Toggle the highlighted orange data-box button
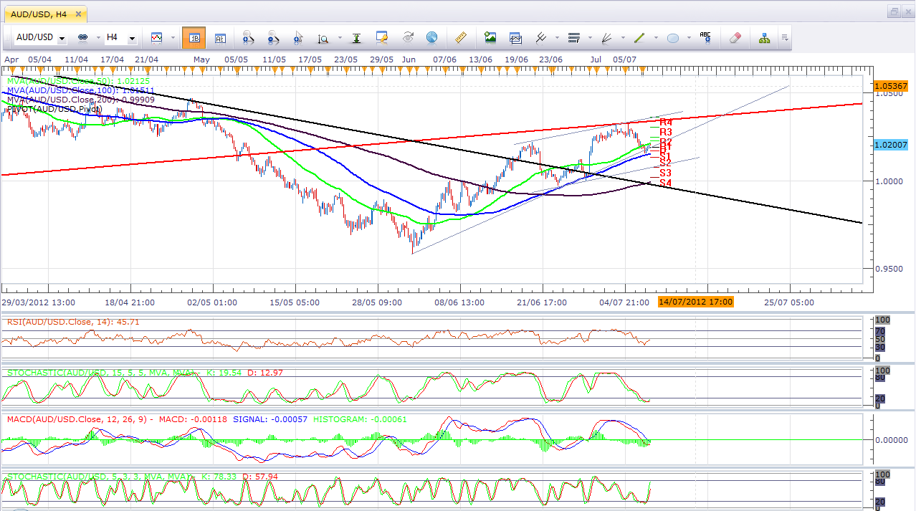Screen dimensions: 916x511 click(x=194, y=37)
